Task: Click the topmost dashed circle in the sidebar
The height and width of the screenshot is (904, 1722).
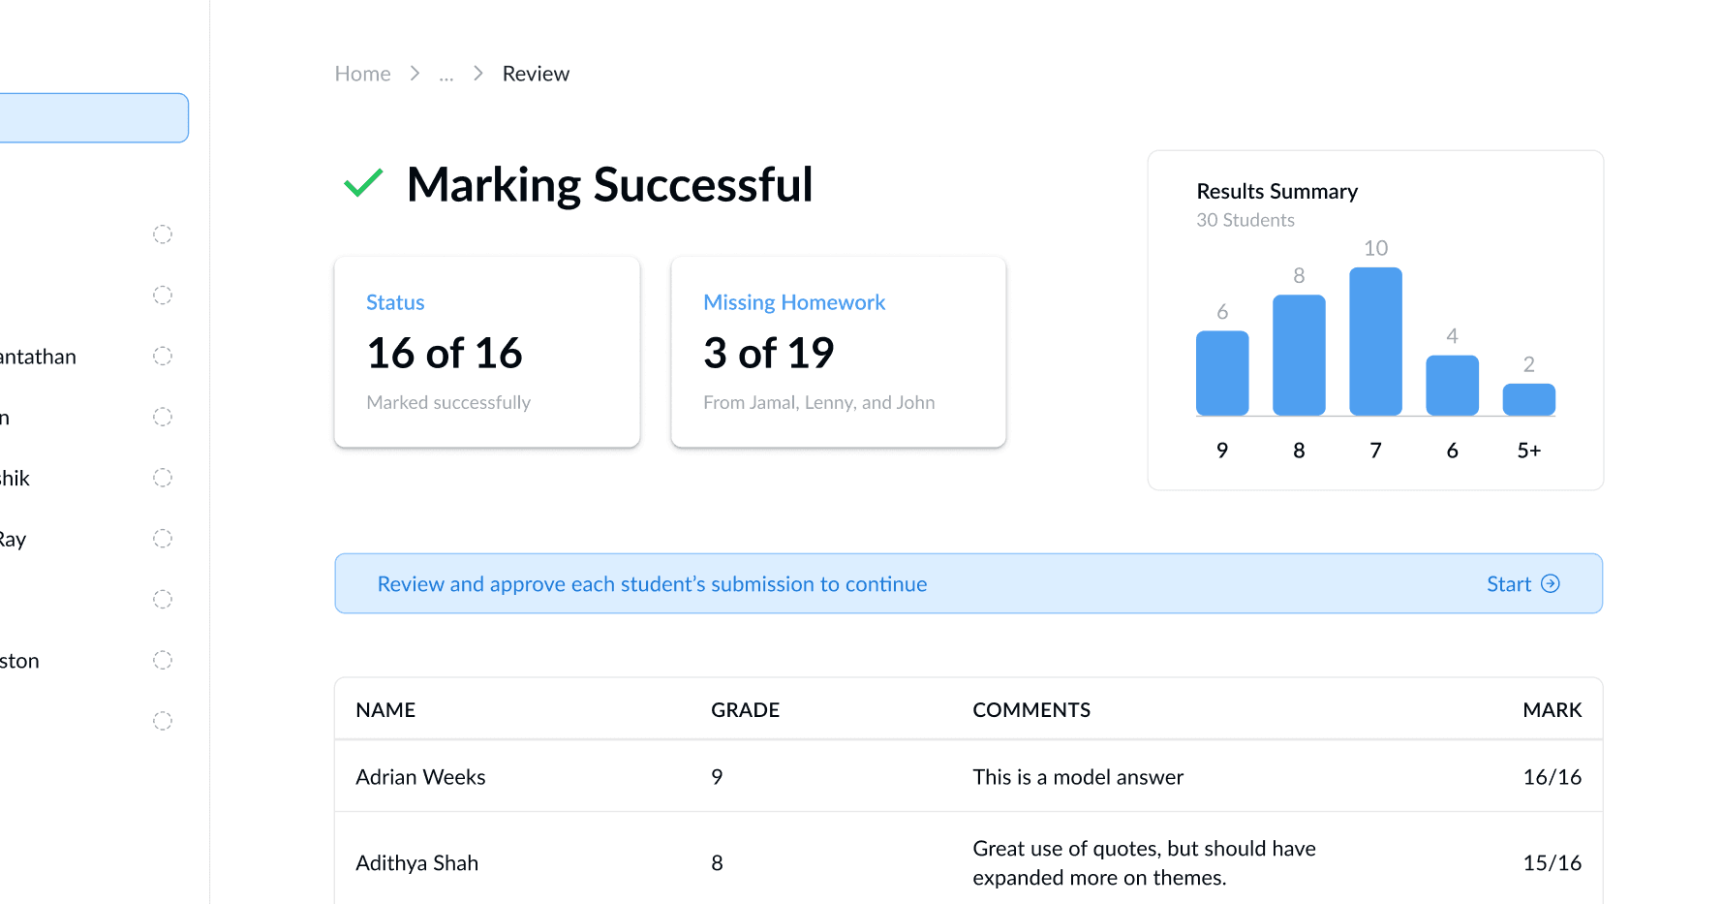Action: (163, 234)
